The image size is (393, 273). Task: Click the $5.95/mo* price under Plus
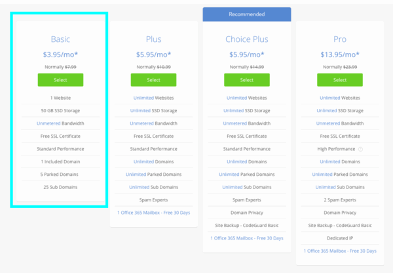154,54
